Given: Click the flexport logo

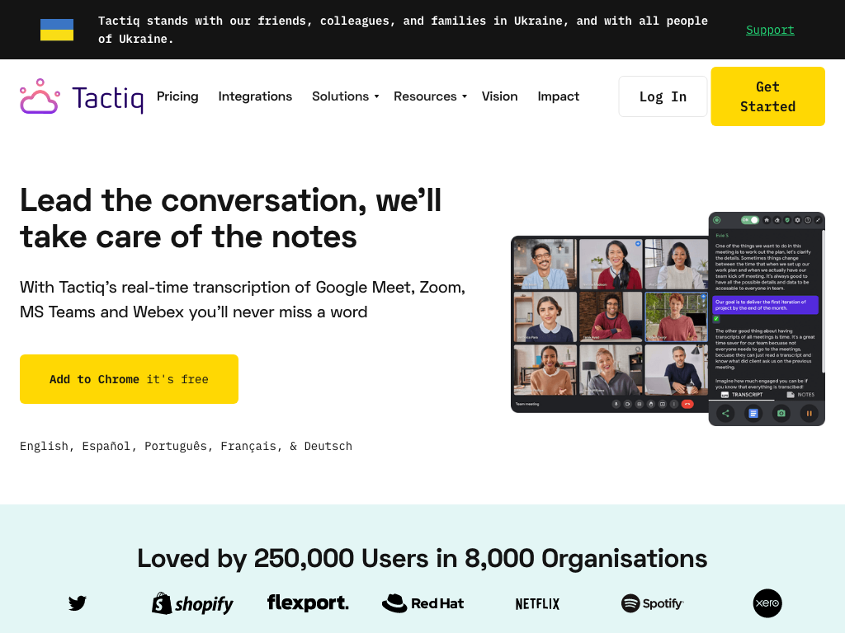Looking at the screenshot, I should pyautogui.click(x=308, y=603).
